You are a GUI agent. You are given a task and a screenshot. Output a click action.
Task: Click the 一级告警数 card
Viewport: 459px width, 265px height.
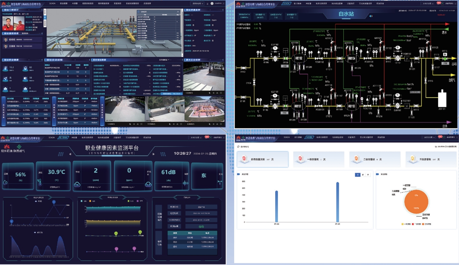pos(318,159)
